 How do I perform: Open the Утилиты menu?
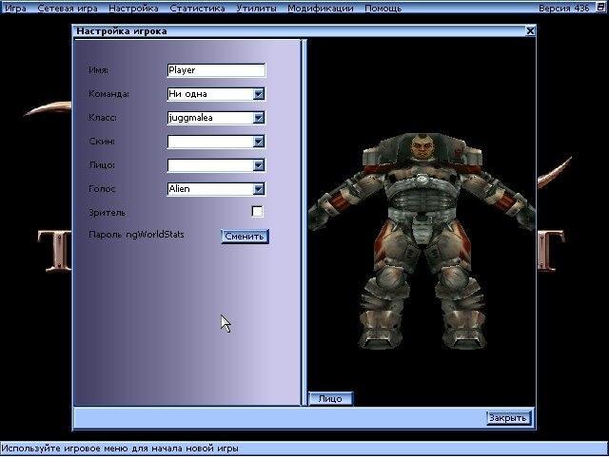(x=256, y=8)
